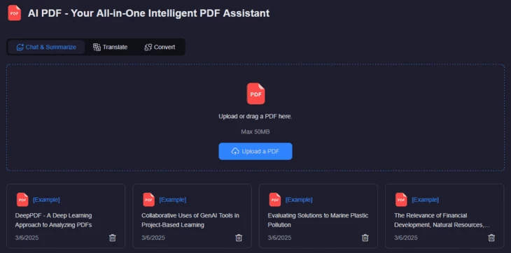
Task: Click the Upload a PDF button
Action: point(255,151)
